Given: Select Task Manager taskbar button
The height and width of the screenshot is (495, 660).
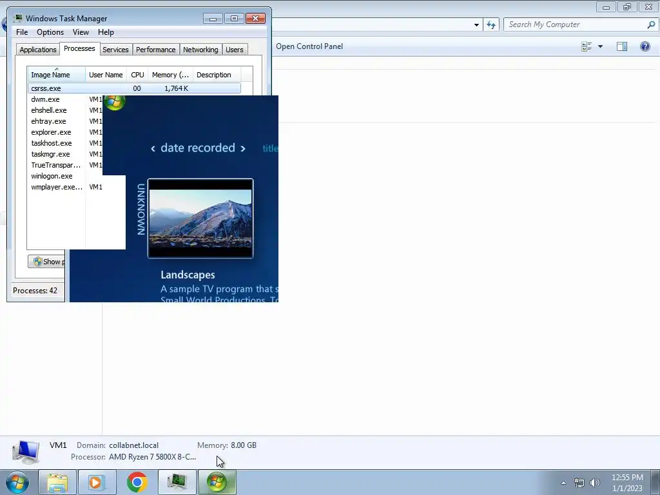Looking at the screenshot, I should coord(177,482).
